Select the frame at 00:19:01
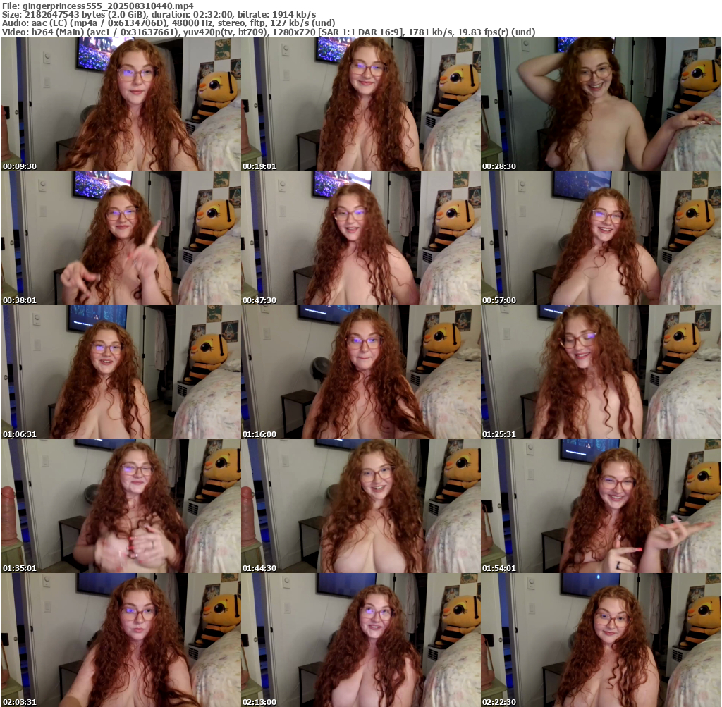The width and height of the screenshot is (722, 707). 361,104
